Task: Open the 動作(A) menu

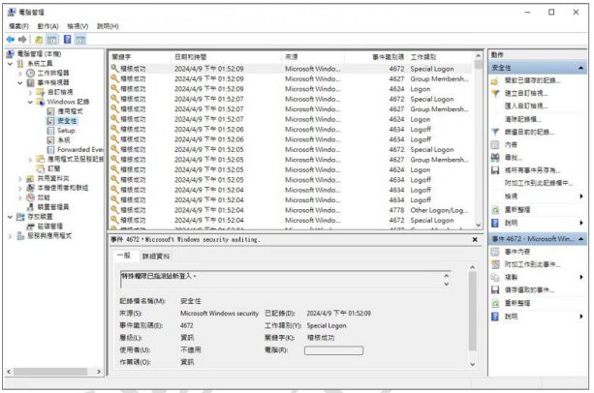Action: click(x=48, y=26)
